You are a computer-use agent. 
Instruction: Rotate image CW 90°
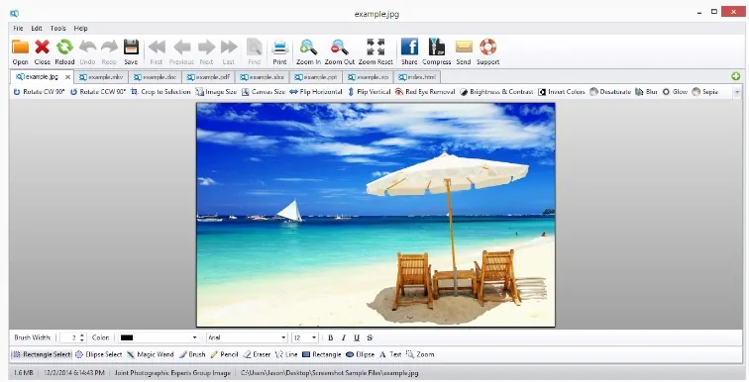coord(39,92)
